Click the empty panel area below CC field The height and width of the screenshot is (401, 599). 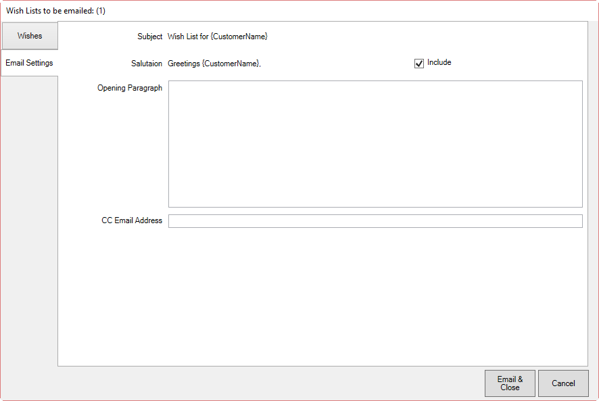point(322,298)
